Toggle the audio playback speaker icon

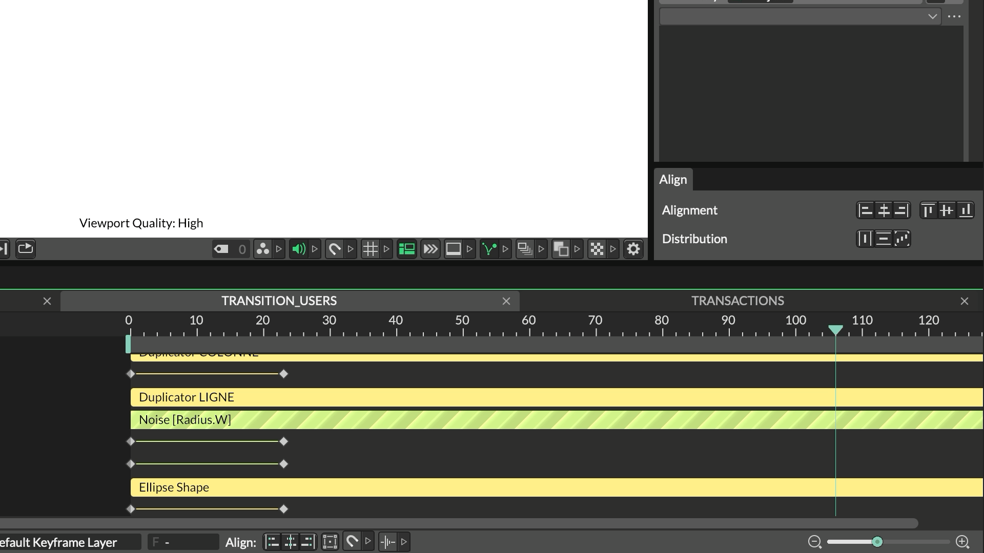(298, 249)
